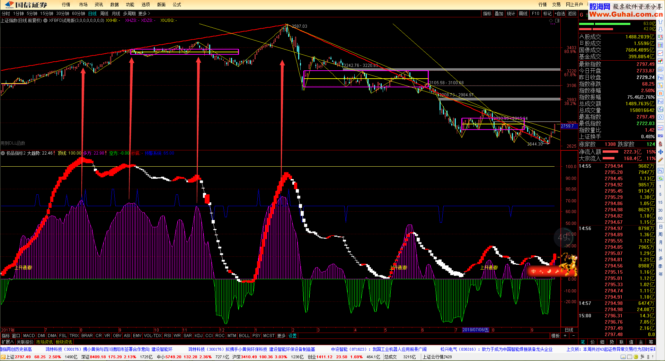Viewport: 665px width, 361px height.
Task: Select the 5-minute period in the sidebar
Action: tap(660, 194)
